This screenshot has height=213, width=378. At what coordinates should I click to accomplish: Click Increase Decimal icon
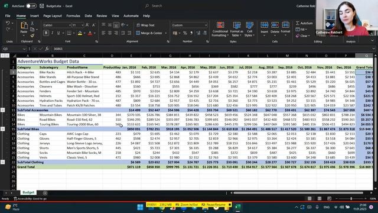[198, 33]
